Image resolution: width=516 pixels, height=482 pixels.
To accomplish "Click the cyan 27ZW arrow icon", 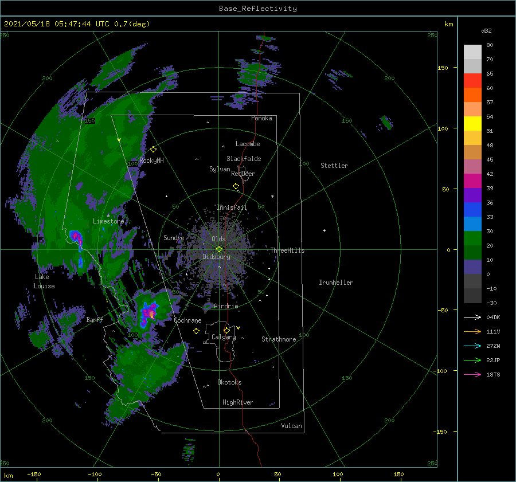I will [472, 346].
